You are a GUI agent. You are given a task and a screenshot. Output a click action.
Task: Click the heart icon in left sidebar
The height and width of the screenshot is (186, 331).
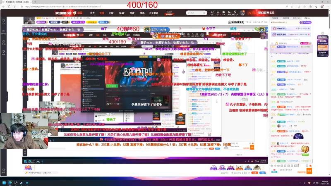(x=4, y=21)
